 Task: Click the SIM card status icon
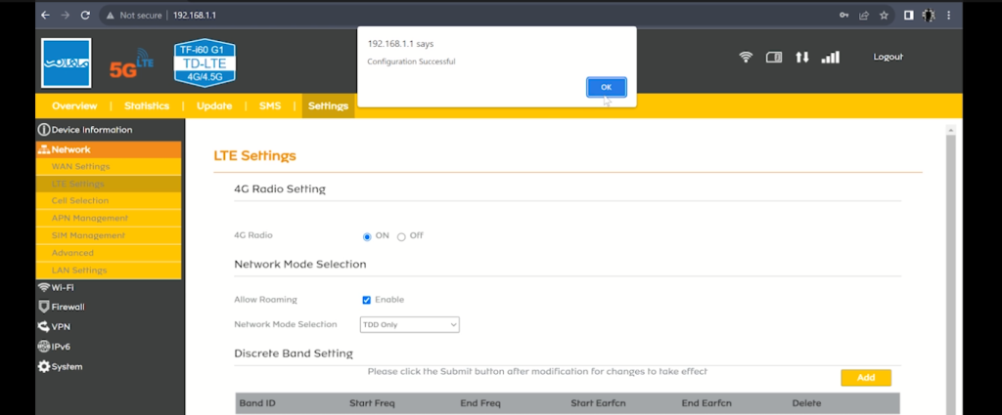(773, 58)
